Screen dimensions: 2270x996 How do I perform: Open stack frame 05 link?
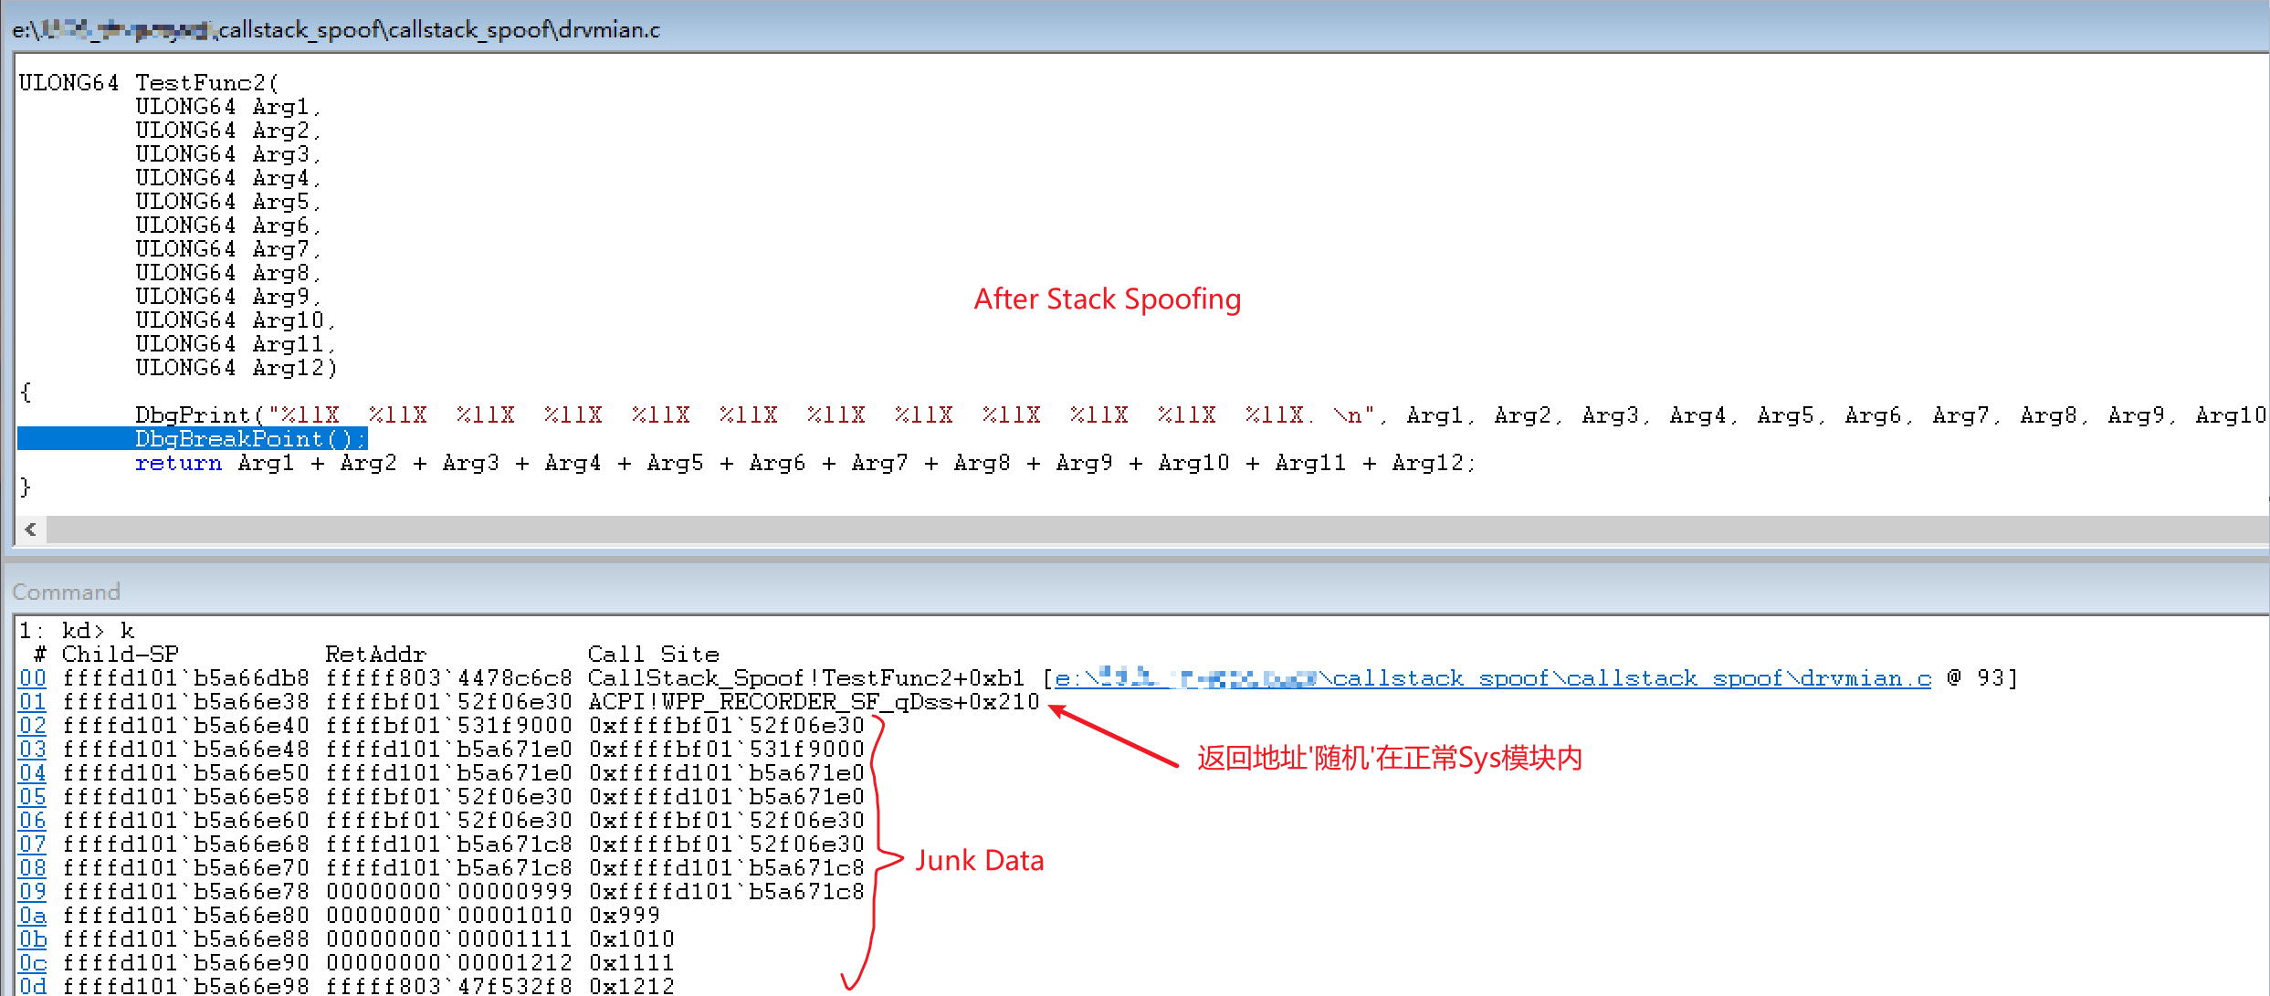33,797
